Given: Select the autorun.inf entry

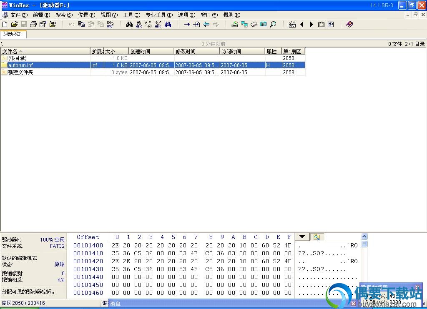Looking at the screenshot, I should point(153,65).
